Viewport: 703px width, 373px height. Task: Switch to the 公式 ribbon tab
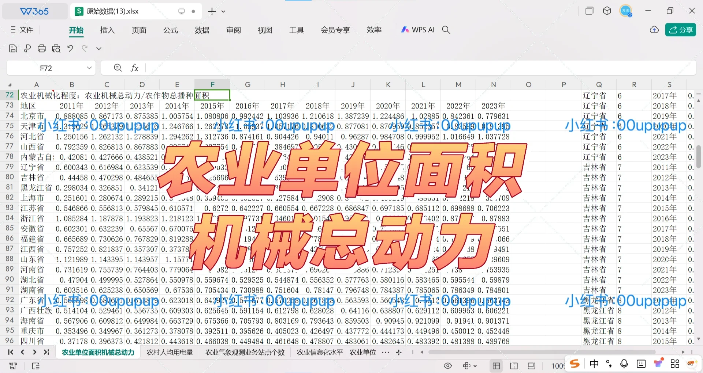pyautogui.click(x=170, y=30)
